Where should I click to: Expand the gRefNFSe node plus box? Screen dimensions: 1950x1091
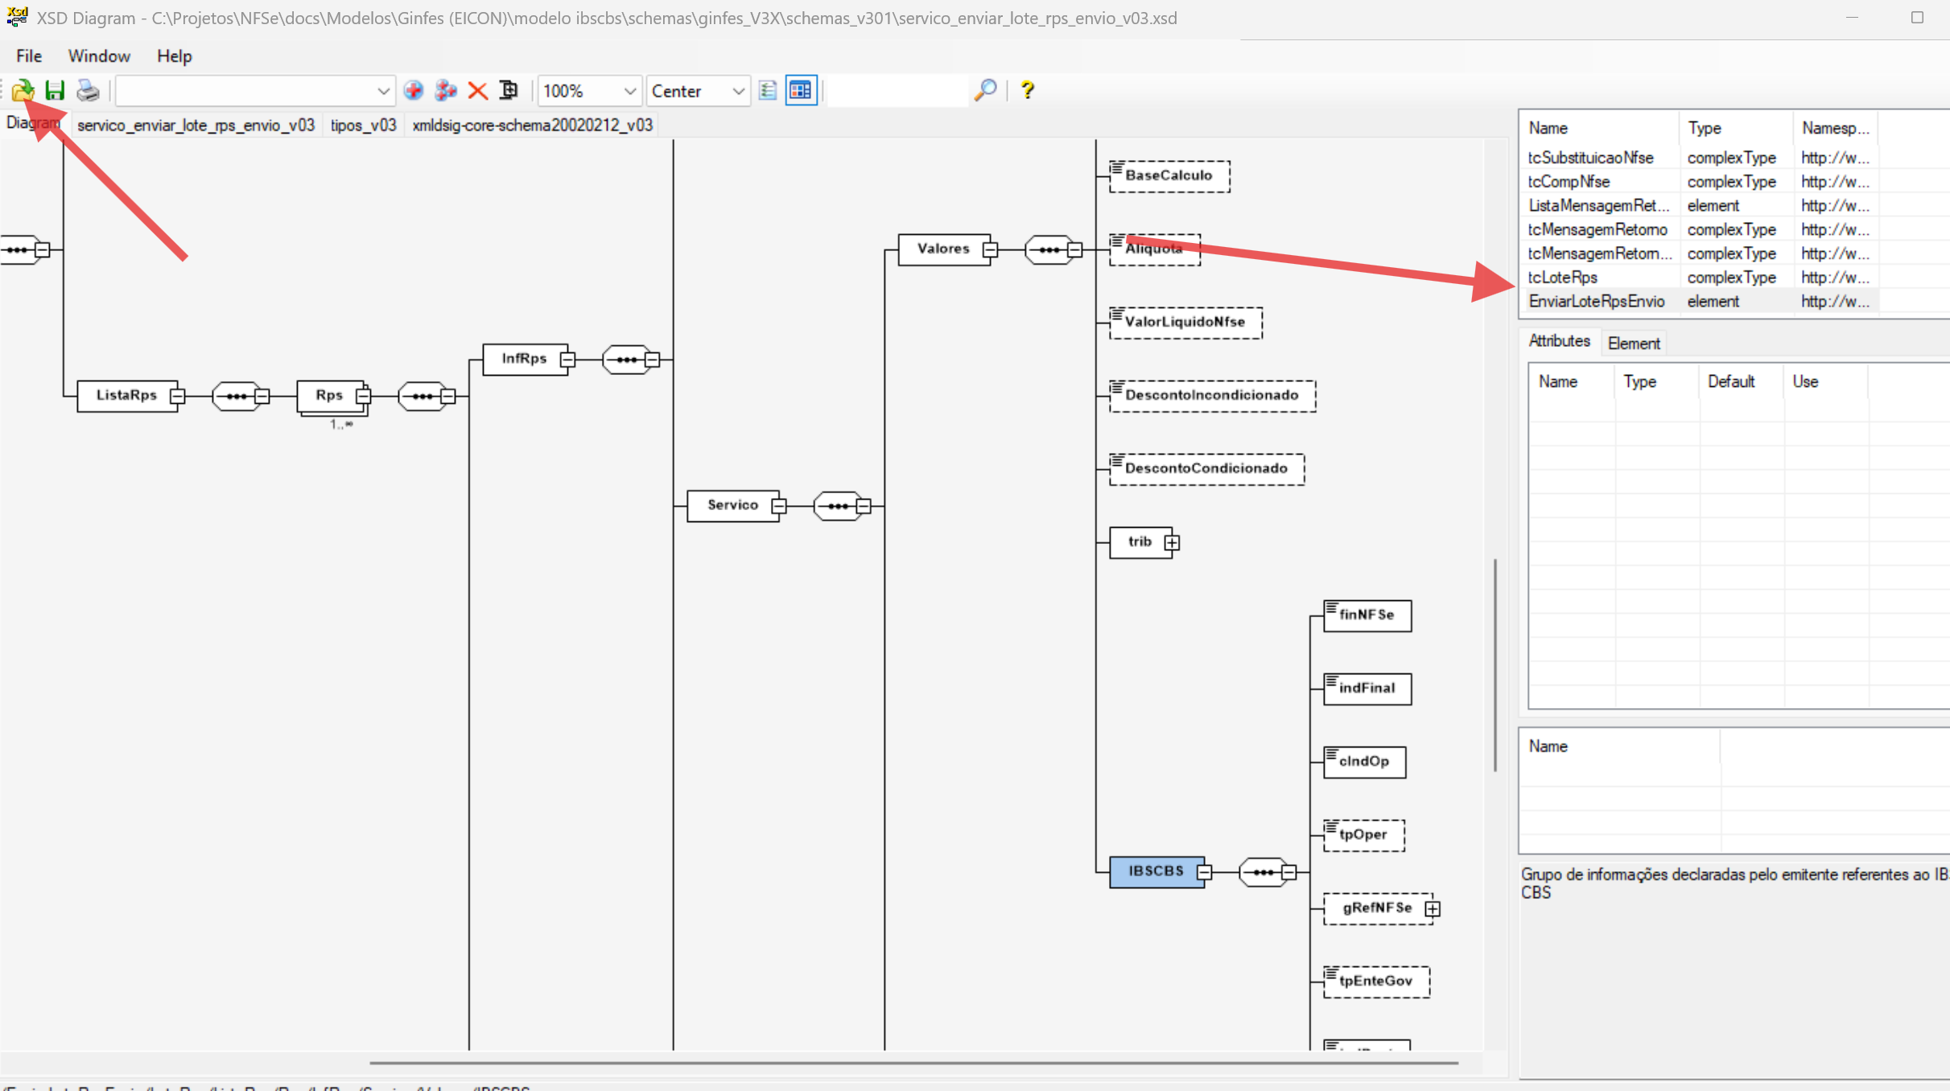tap(1433, 909)
